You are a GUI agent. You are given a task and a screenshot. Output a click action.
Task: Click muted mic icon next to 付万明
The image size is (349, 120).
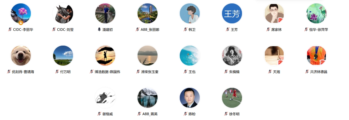point(57,72)
